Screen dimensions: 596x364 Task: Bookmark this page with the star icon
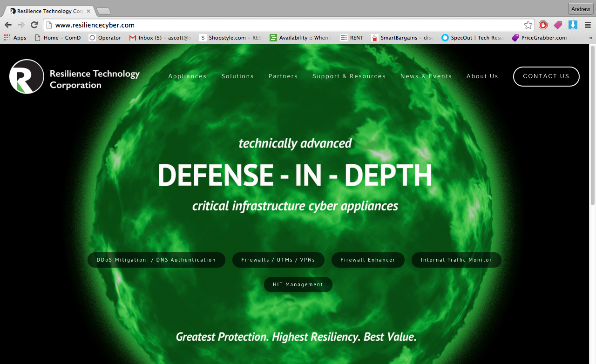(528, 25)
